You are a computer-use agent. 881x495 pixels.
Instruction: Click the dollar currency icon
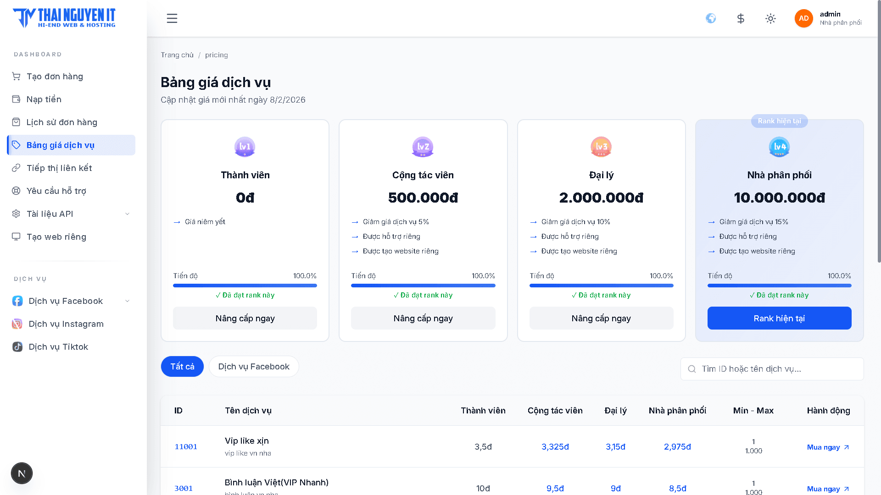(741, 18)
